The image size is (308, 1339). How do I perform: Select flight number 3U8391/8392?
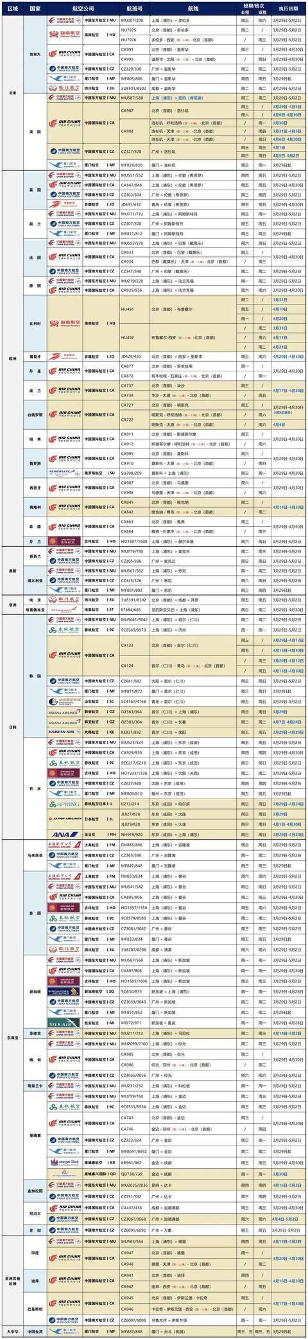click(x=134, y=599)
